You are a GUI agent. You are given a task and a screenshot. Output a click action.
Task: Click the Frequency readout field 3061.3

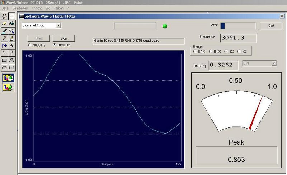(238, 38)
